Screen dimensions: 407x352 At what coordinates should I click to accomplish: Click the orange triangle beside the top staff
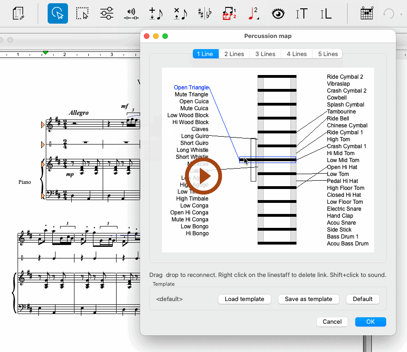tap(43, 125)
